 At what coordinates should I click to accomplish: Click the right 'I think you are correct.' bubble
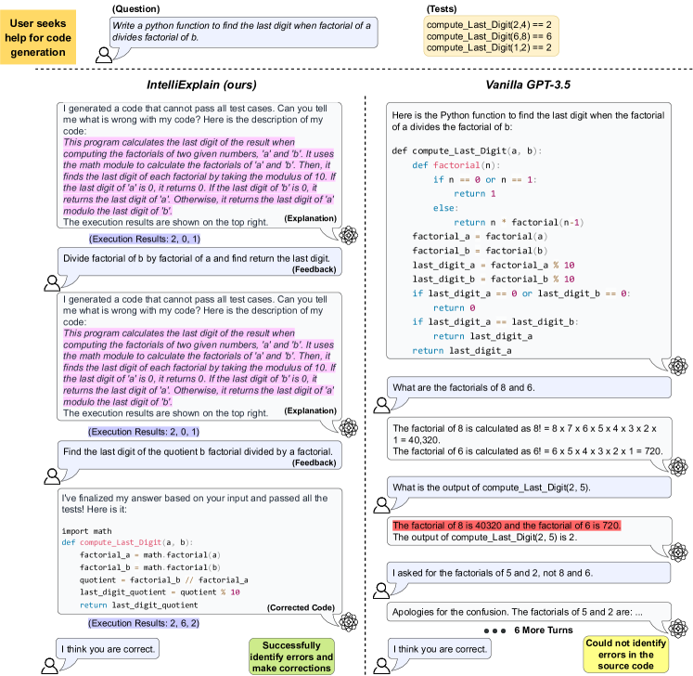[440, 649]
